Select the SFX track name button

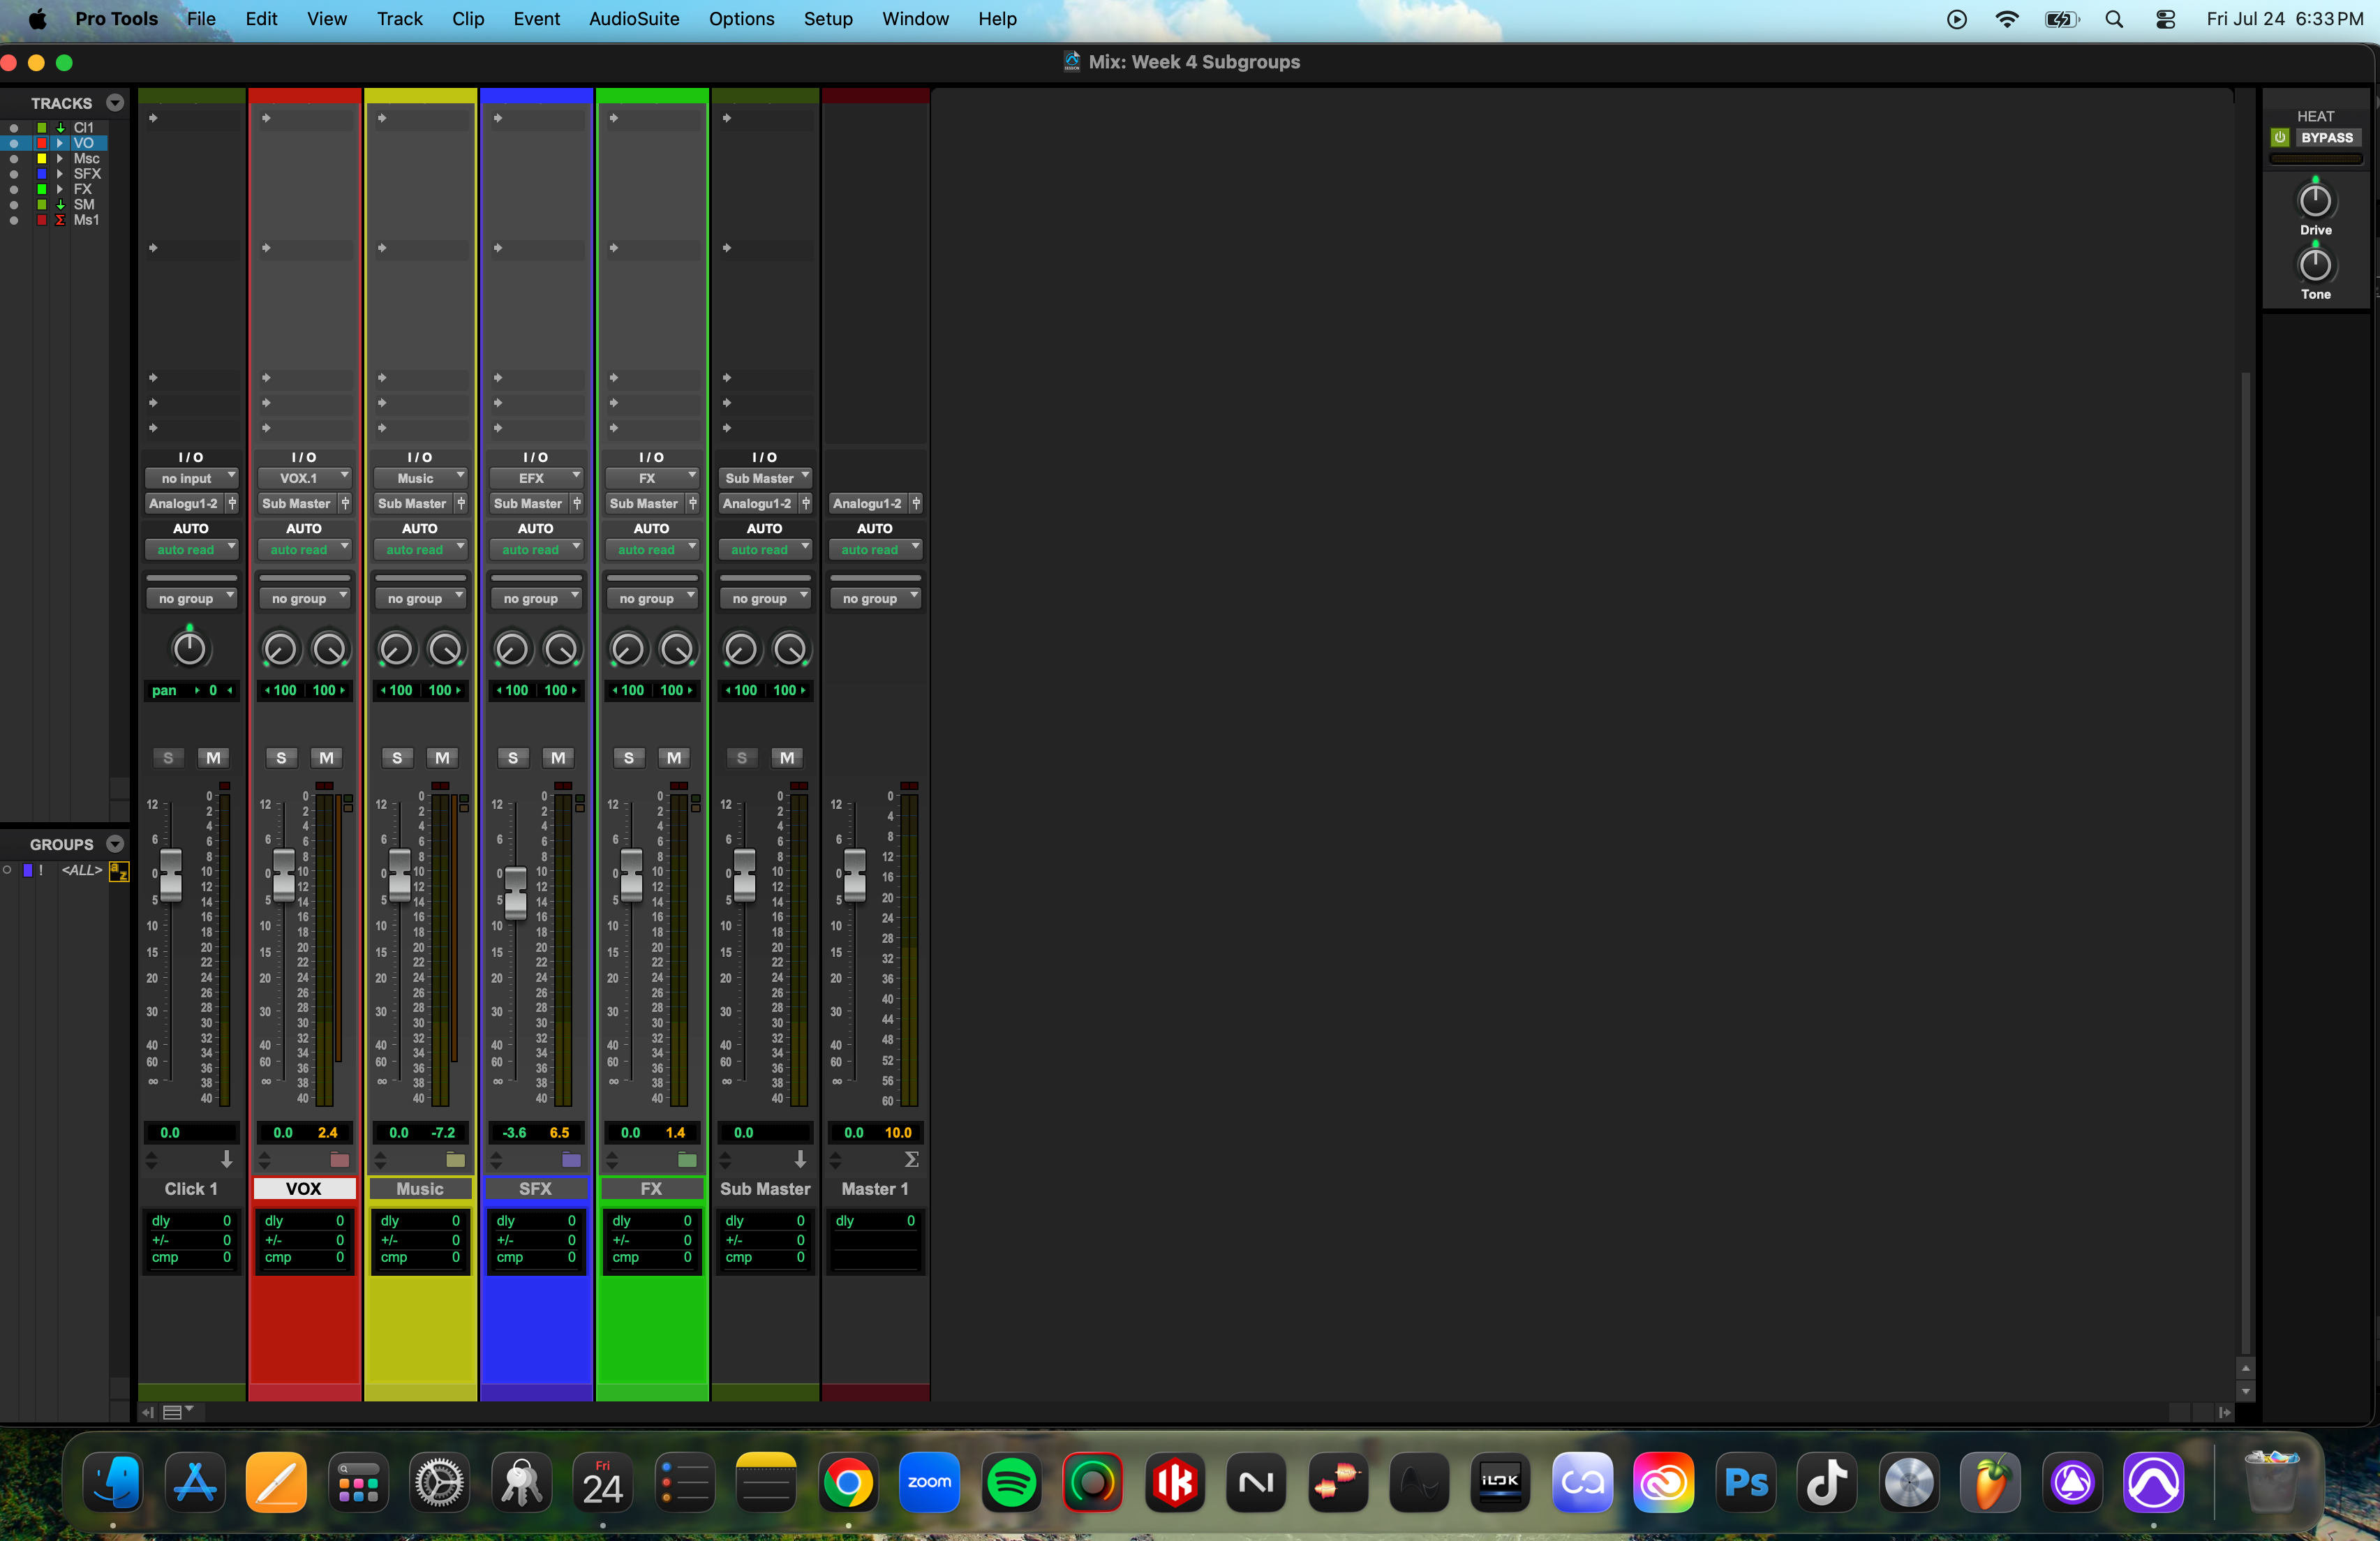(536, 1188)
